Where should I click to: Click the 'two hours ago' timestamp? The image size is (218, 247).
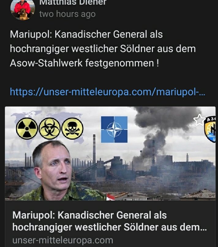pyautogui.click(x=67, y=14)
